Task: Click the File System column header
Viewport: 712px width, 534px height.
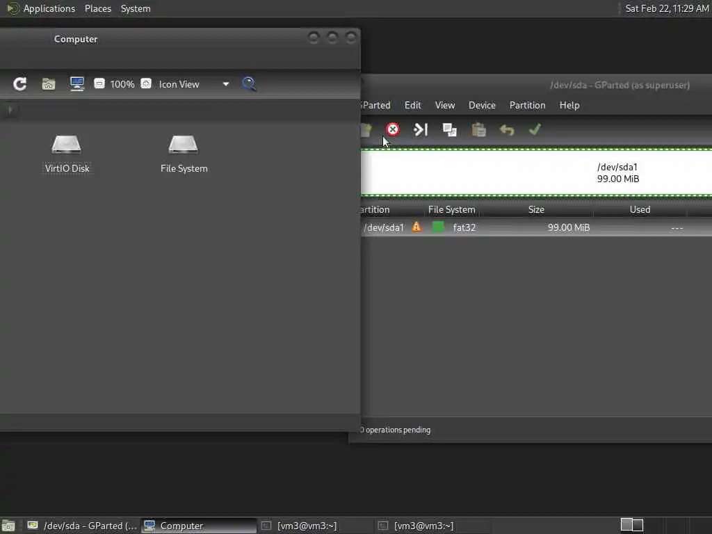Action: tap(452, 209)
